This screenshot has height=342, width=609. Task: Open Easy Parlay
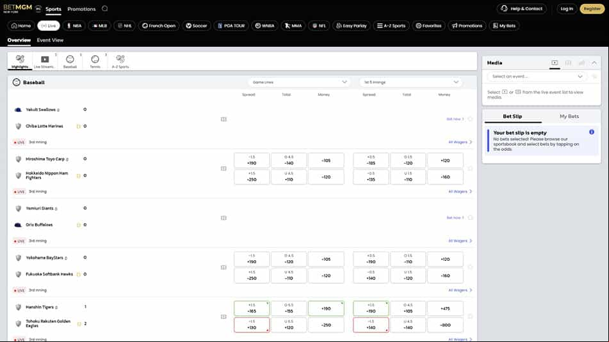click(x=352, y=26)
